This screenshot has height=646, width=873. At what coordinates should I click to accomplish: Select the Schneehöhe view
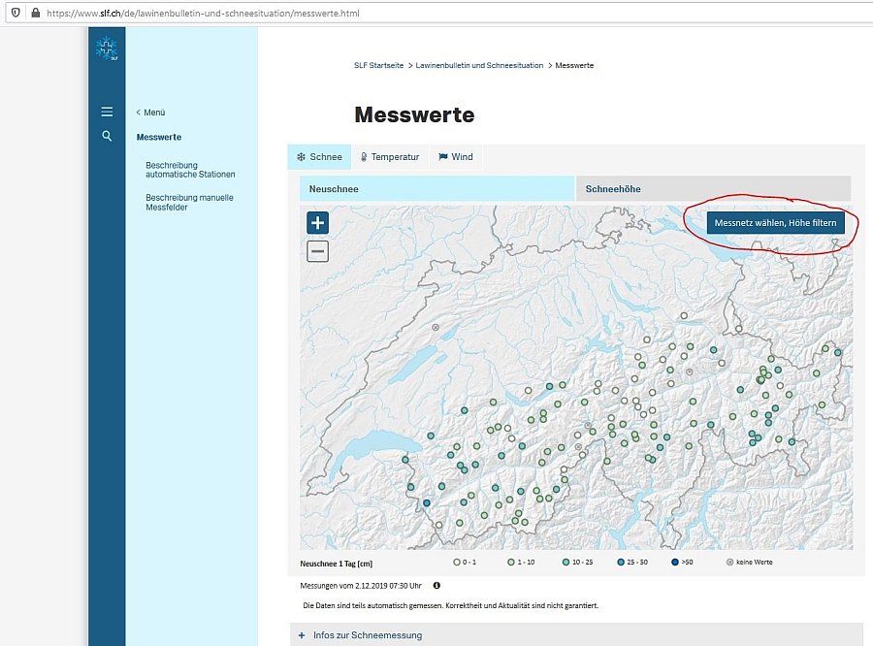713,189
